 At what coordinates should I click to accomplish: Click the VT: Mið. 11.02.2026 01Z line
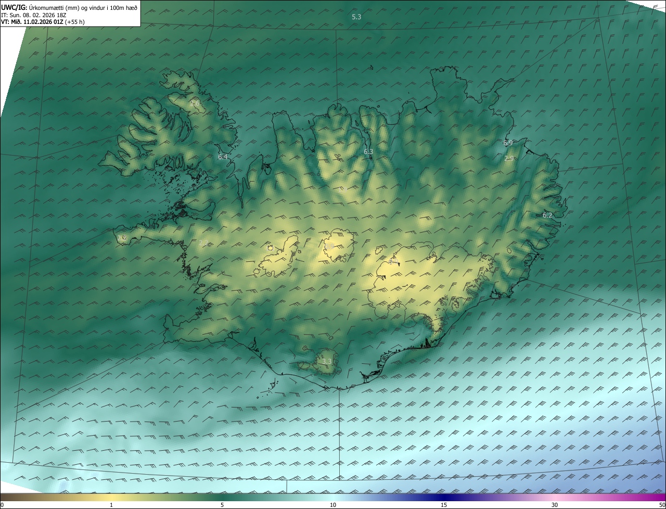[x=43, y=22]
